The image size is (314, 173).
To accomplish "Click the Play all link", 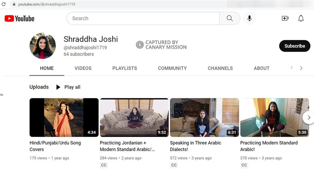I will click(72, 87).
